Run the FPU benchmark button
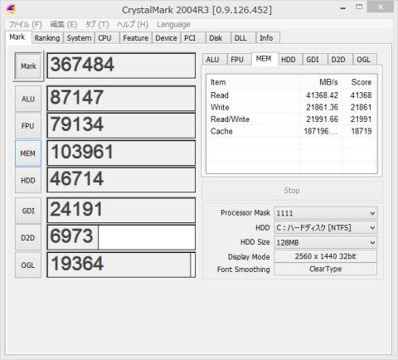This screenshot has height=360, width=398. pyautogui.click(x=28, y=126)
